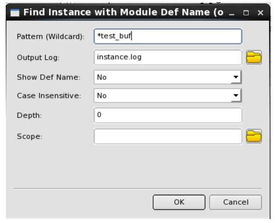The width and height of the screenshot is (275, 223).
Task: Click the "Scope:" label text
Action: point(30,136)
